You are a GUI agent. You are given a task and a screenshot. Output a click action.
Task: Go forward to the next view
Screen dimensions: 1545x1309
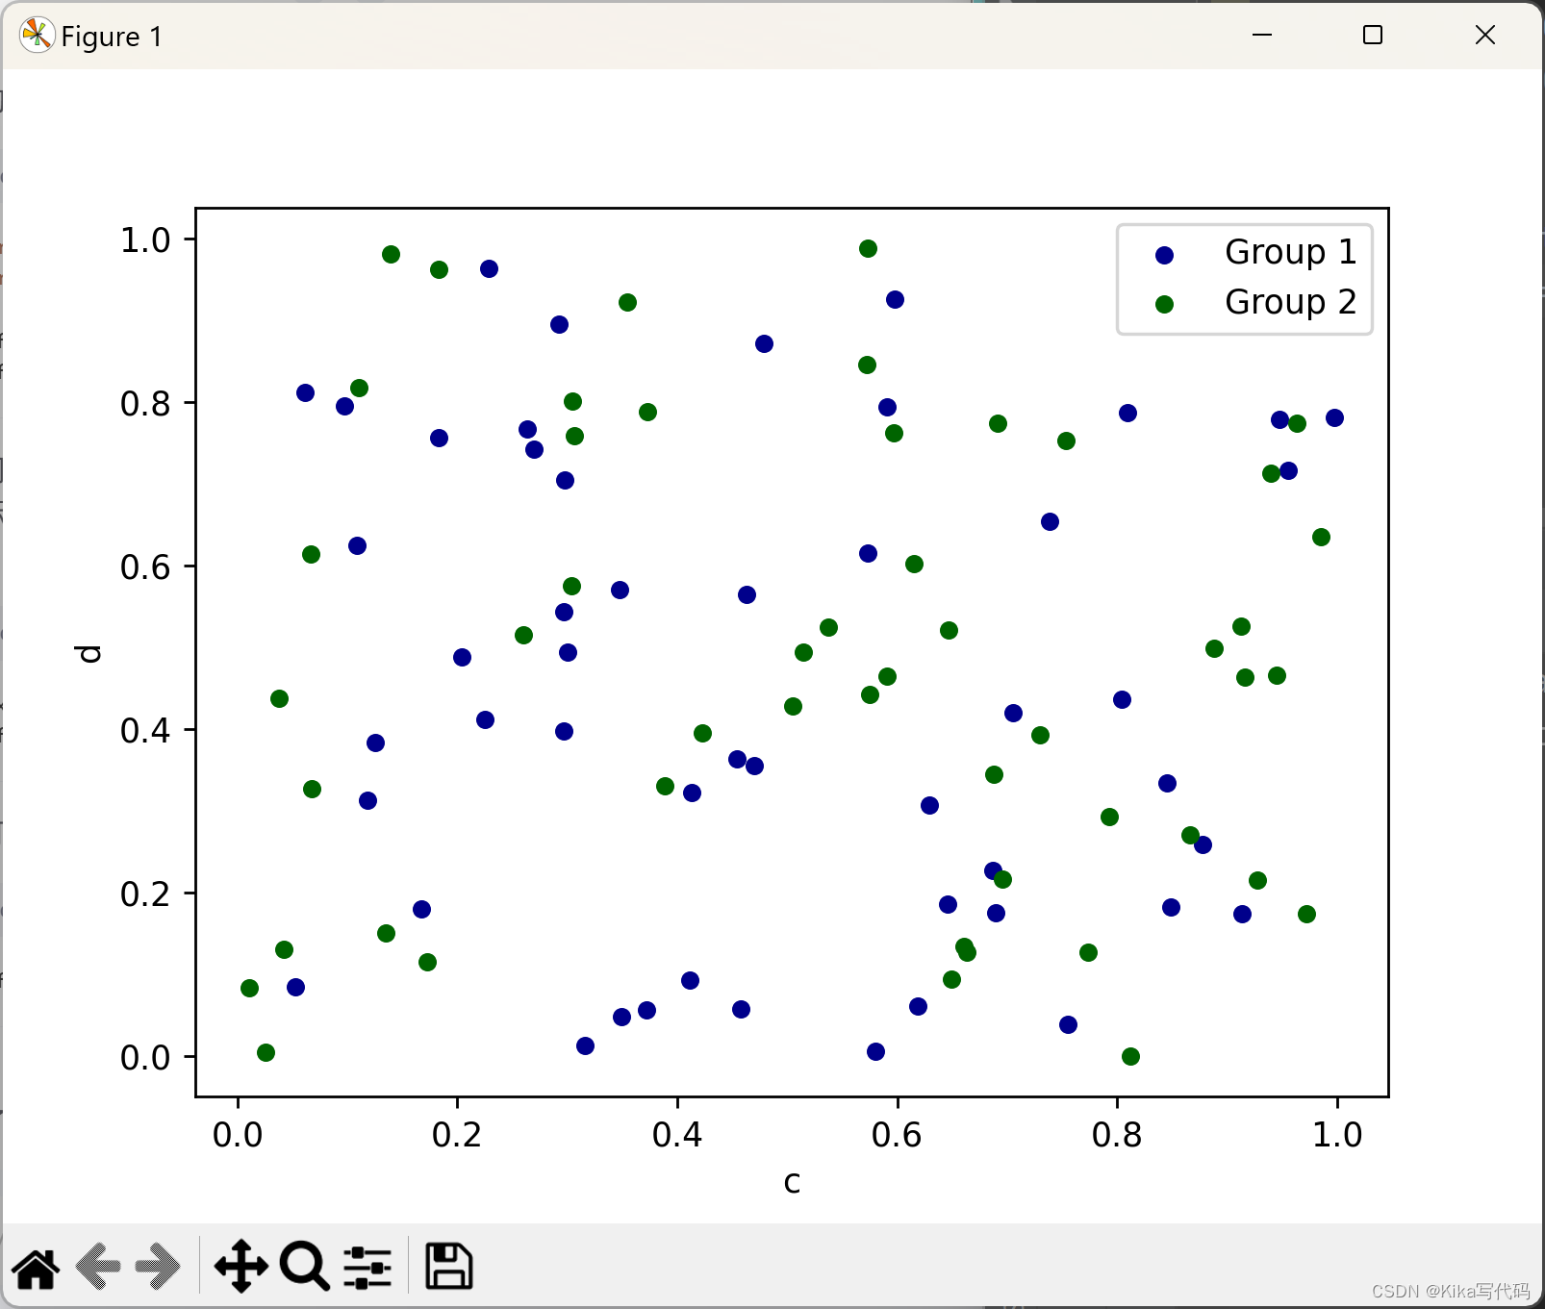tap(158, 1267)
